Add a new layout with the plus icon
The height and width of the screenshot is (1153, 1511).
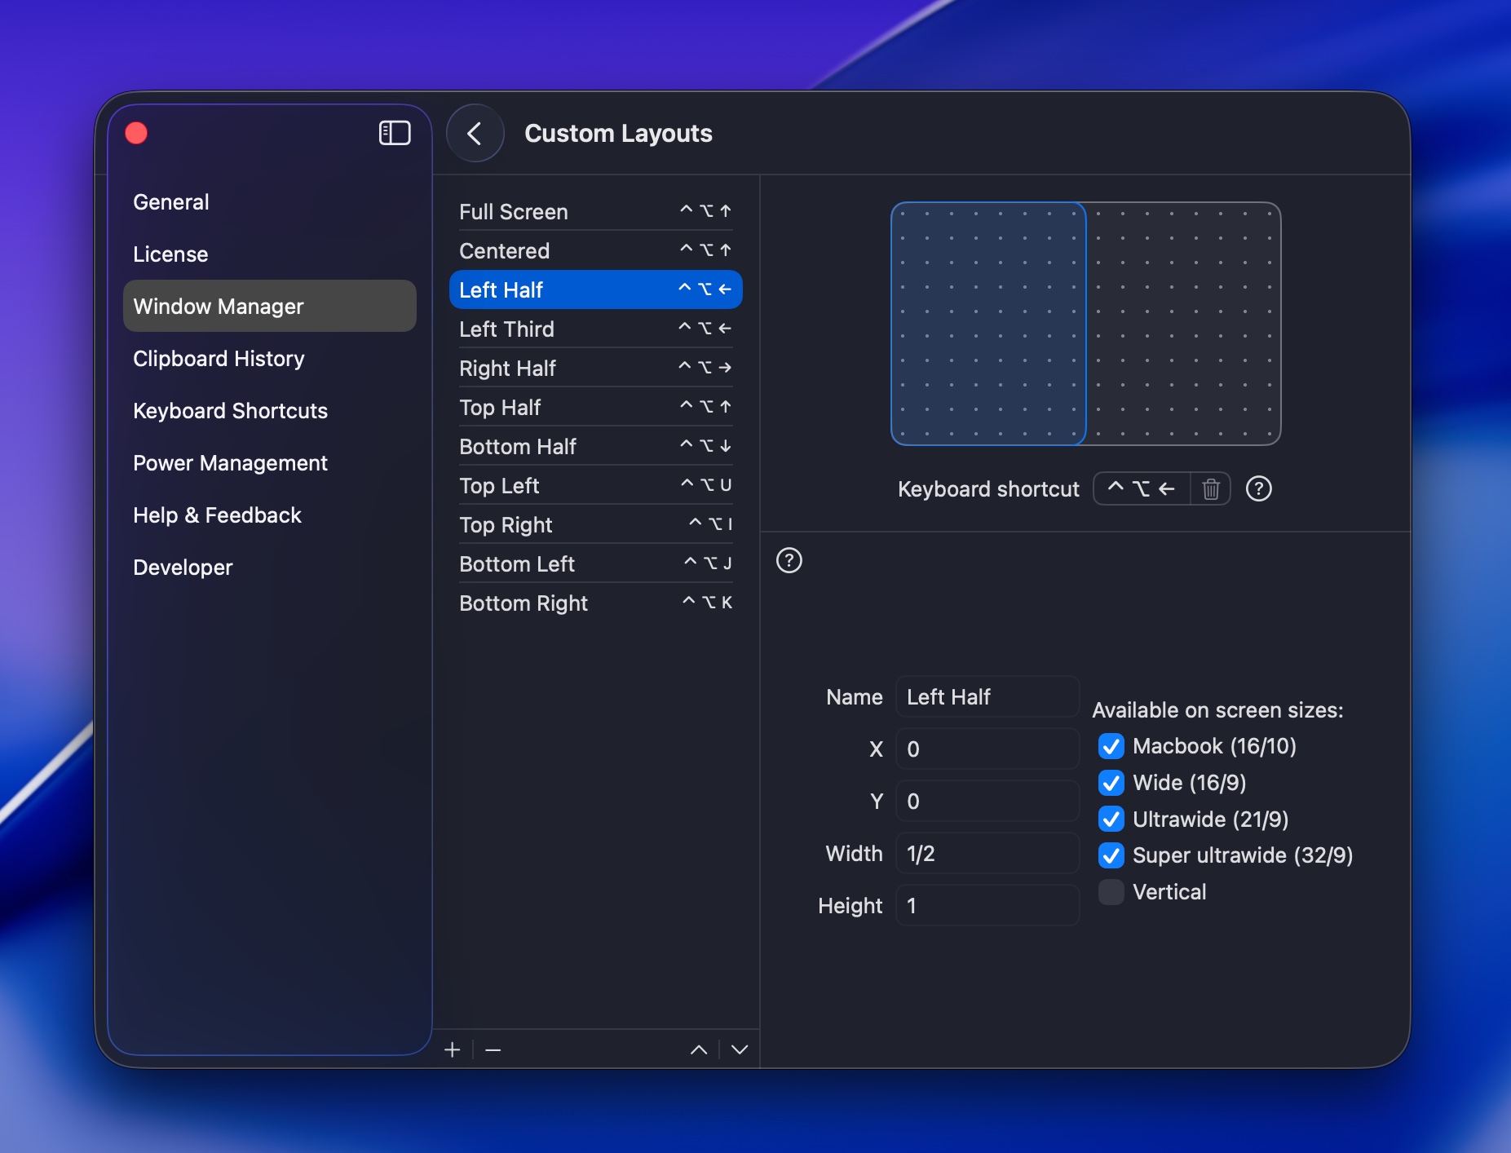[x=453, y=1049]
